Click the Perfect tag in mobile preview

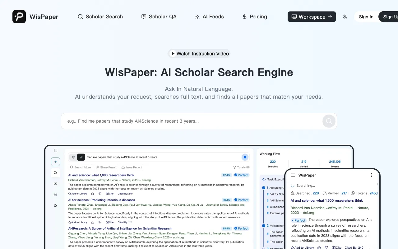tap(298, 220)
